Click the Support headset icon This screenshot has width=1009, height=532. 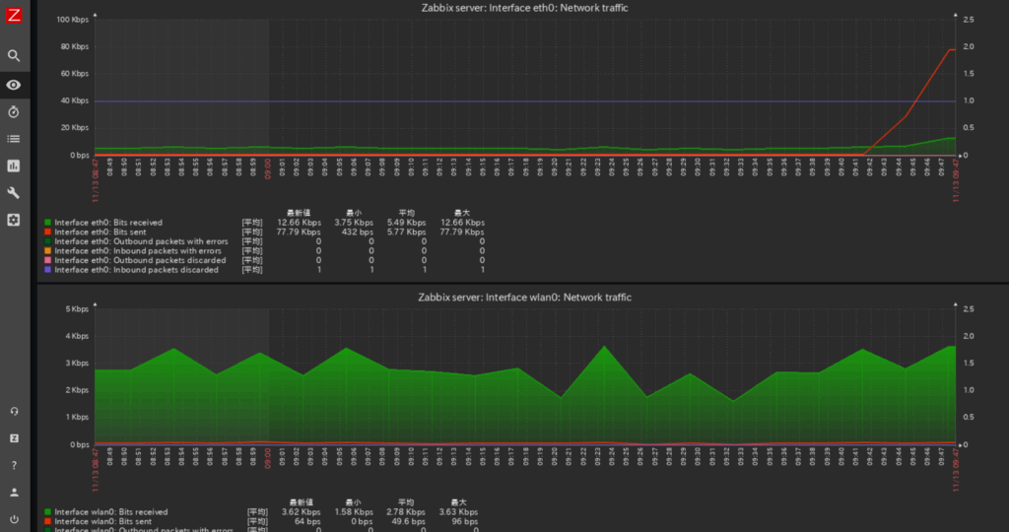pos(14,411)
